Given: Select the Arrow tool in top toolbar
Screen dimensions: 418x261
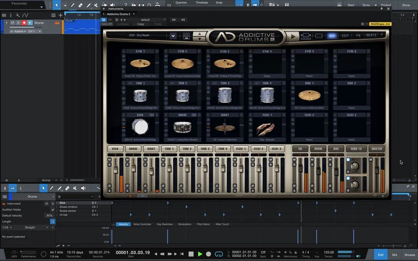Looking at the screenshot, I should coord(57,5).
